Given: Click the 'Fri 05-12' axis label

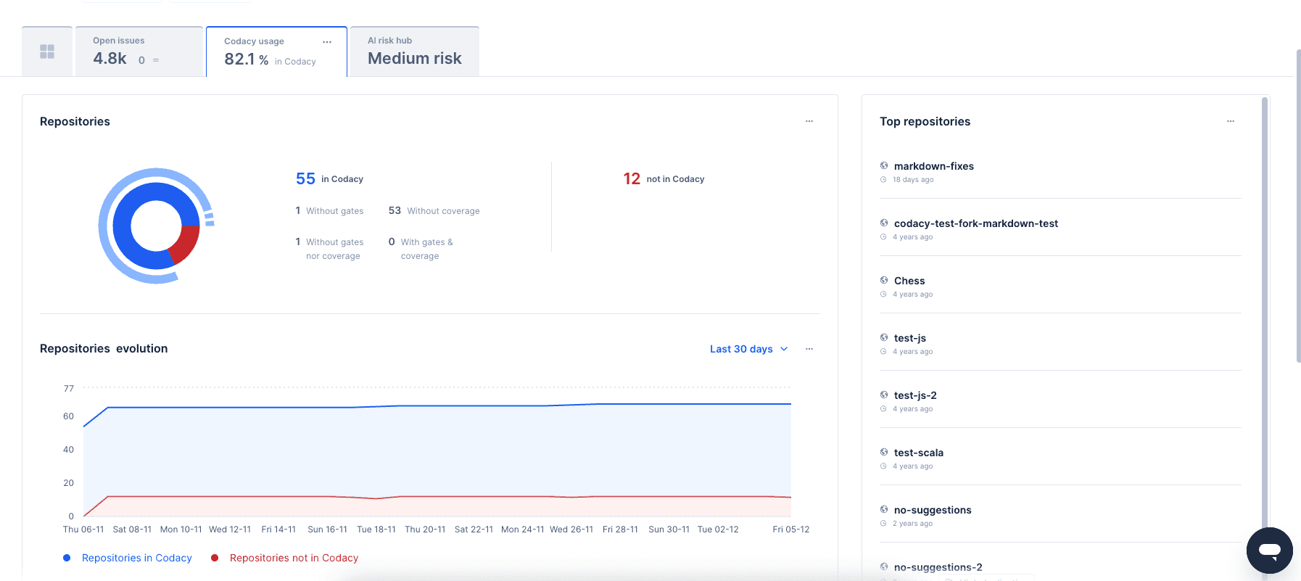Looking at the screenshot, I should (791, 530).
